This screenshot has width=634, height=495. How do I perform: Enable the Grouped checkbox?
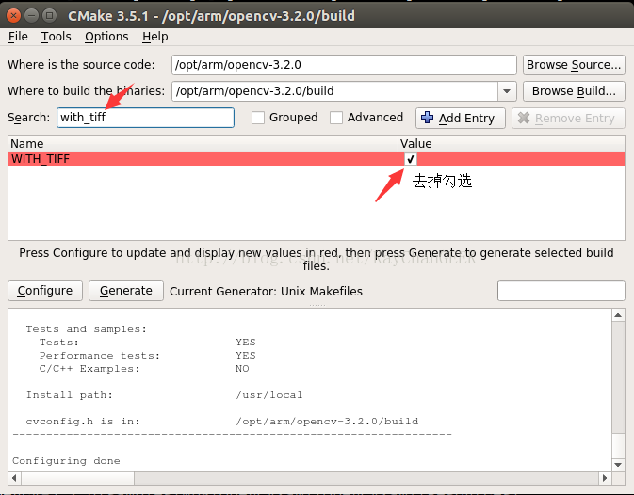257,118
